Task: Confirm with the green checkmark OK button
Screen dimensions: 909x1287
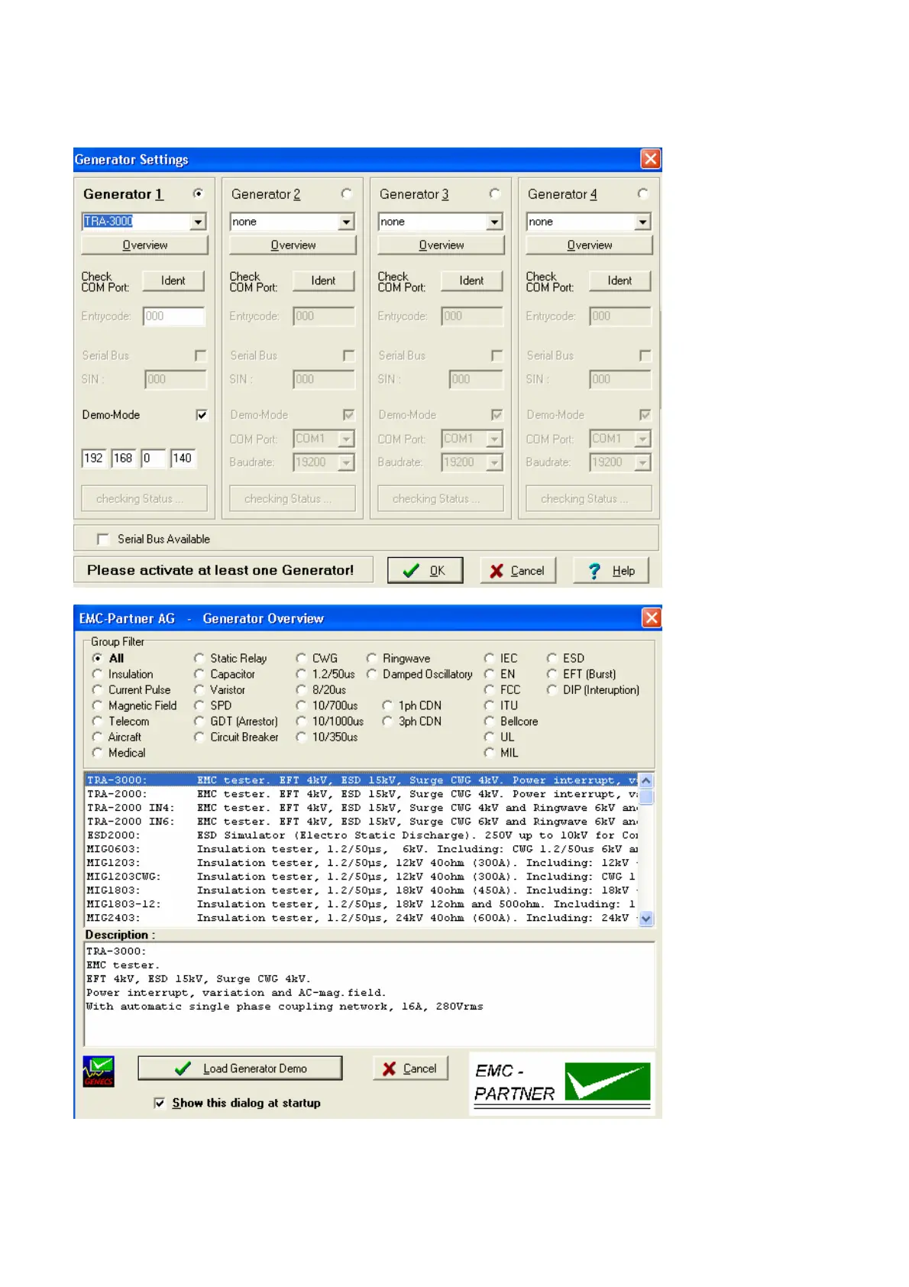Action: (x=425, y=571)
